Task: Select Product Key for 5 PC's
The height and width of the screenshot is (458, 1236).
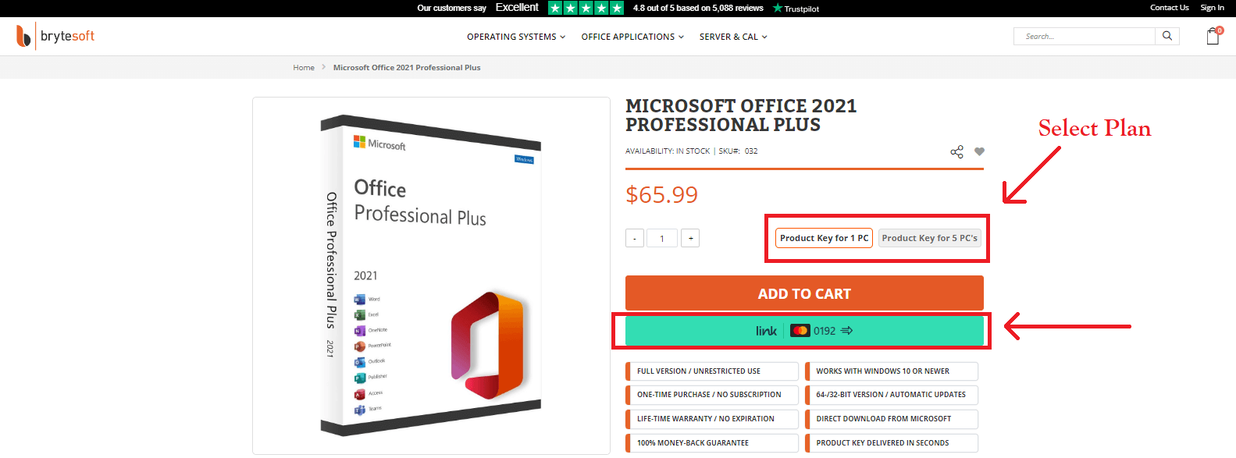Action: pos(929,238)
